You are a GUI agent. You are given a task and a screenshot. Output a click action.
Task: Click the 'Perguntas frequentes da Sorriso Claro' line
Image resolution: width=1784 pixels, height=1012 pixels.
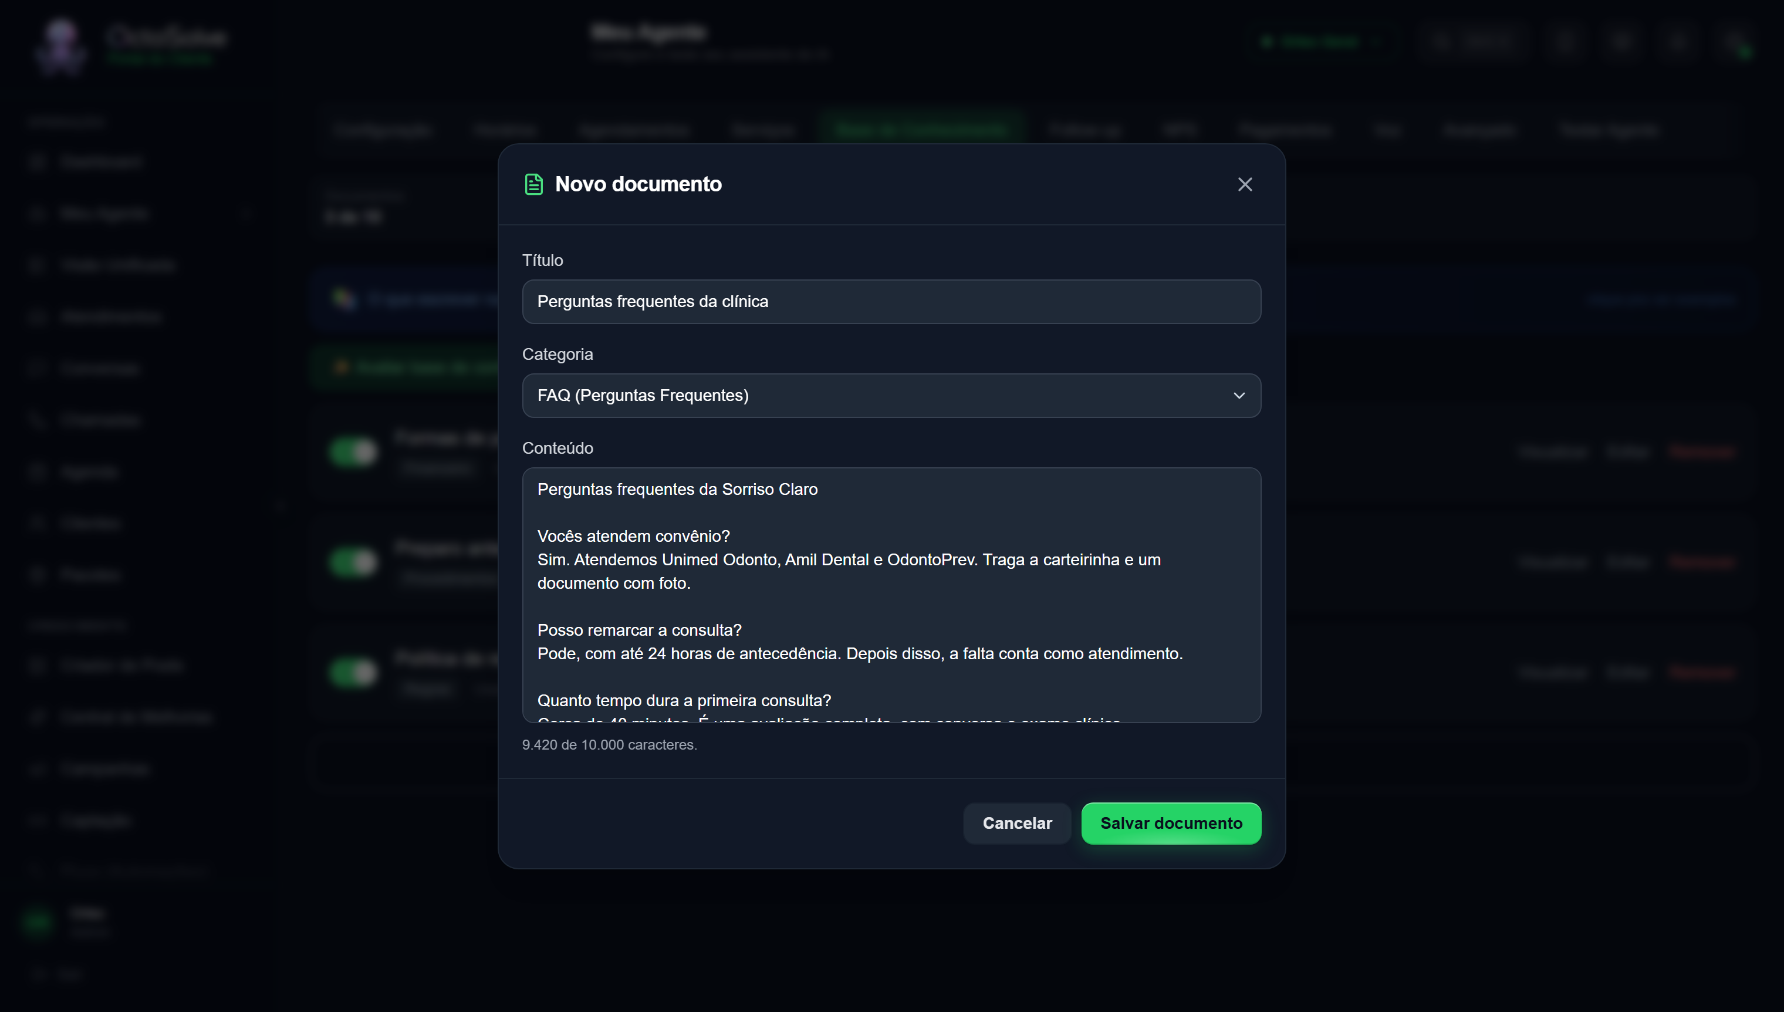pyautogui.click(x=677, y=490)
